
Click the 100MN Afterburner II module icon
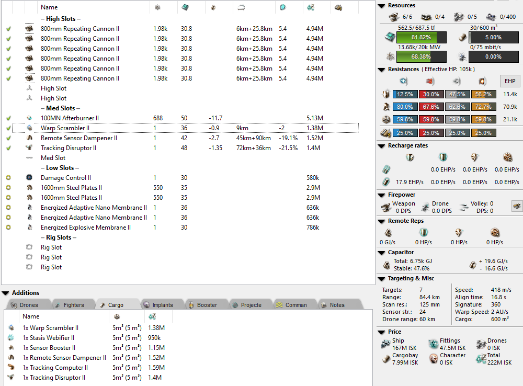(x=29, y=118)
